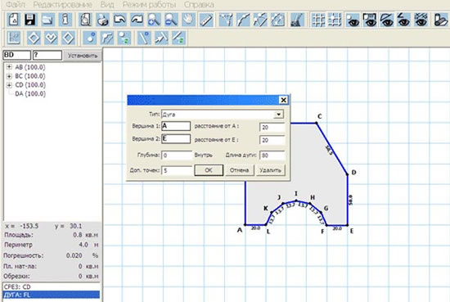Image resolution: width=450 pixels, height=302 pixels.
Task: Click the Удалить button
Action: point(270,170)
